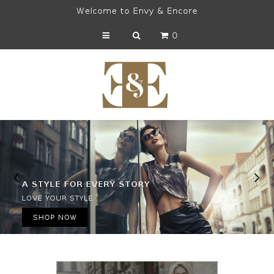Screen dimensions: 274x274
Task: Click the model's marbled crop top
Action: click(165, 178)
